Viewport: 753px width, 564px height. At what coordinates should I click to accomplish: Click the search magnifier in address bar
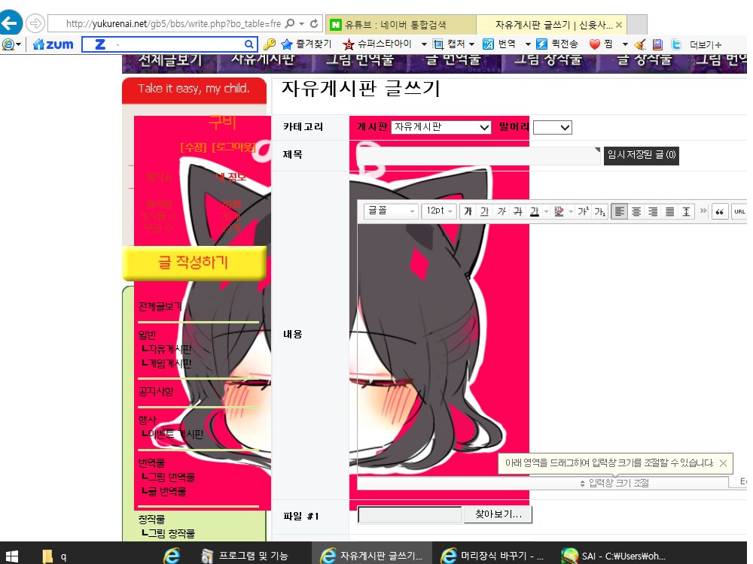[290, 23]
